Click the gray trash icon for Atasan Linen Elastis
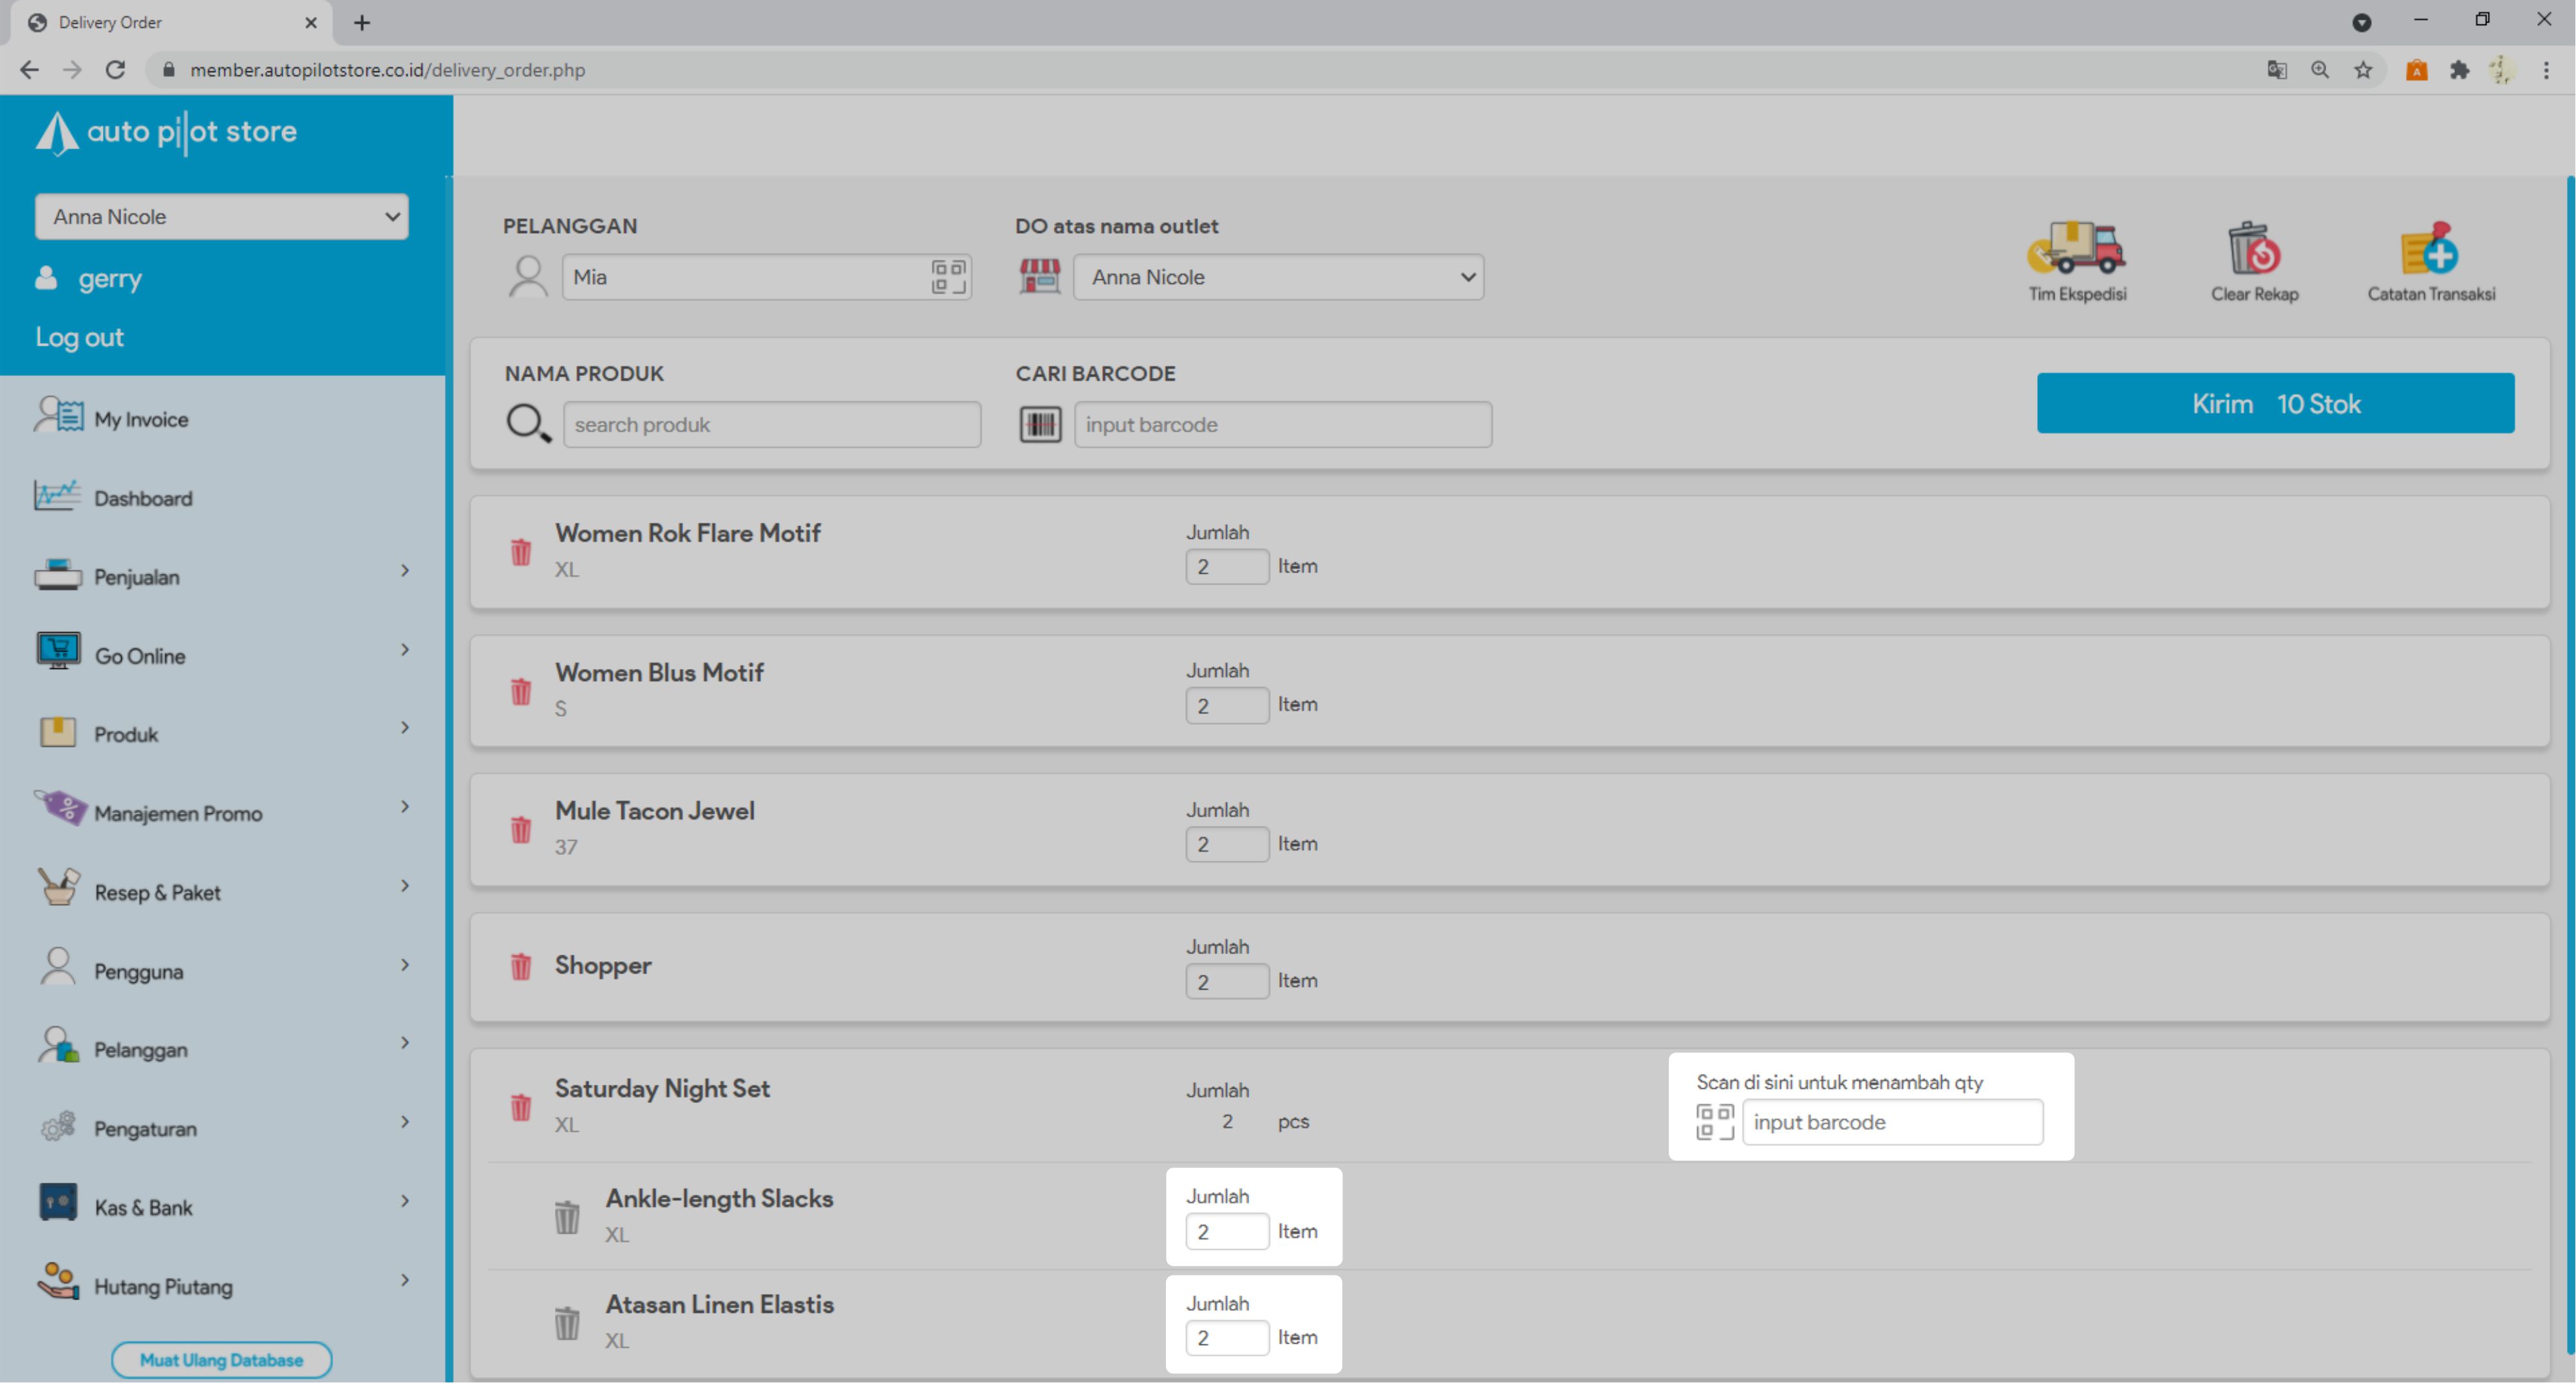 point(567,1322)
